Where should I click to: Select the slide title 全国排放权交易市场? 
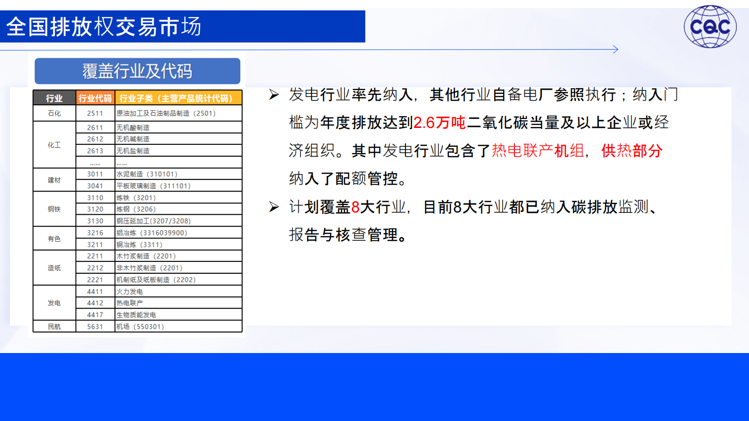click(x=104, y=26)
